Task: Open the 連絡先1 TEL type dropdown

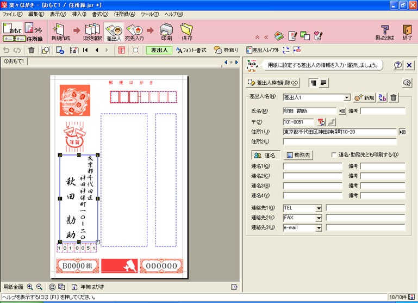Action: tap(318, 208)
